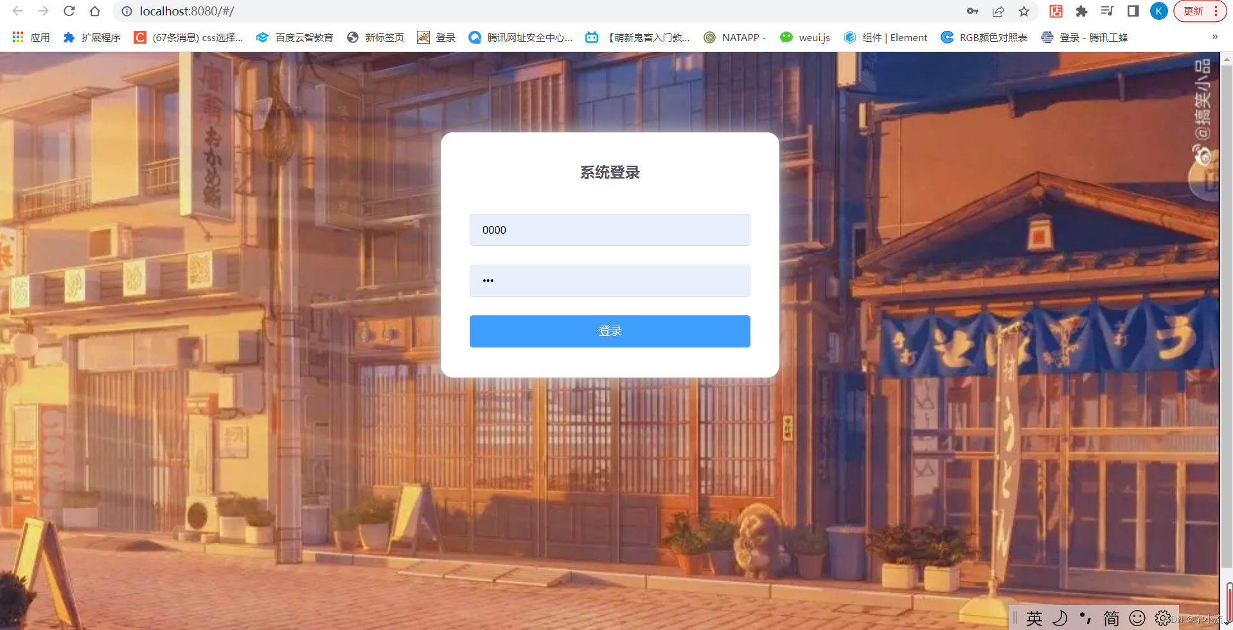
Task: Open the css选择 CSDN bookmark
Action: [x=188, y=37]
